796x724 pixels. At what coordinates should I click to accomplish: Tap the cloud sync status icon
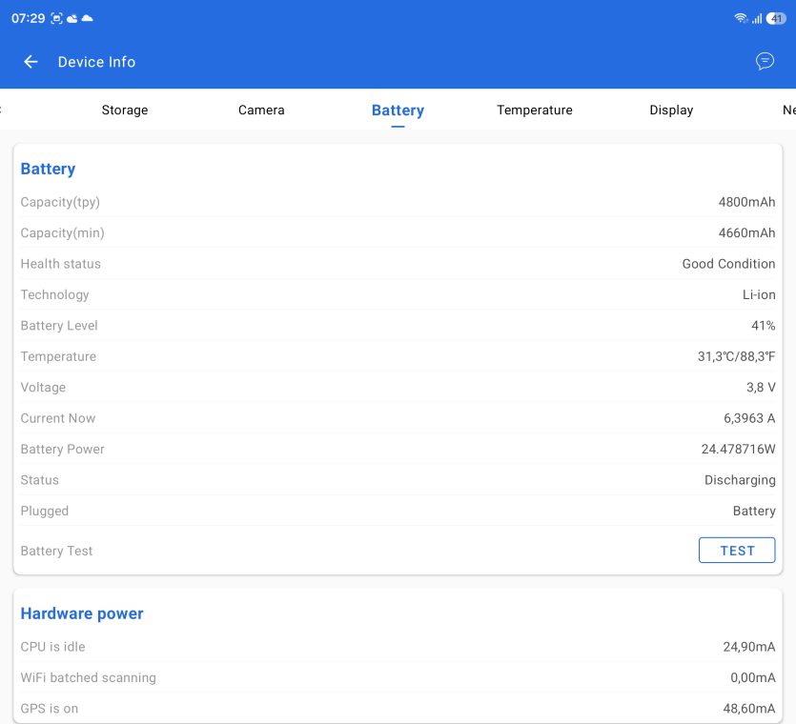(88, 18)
